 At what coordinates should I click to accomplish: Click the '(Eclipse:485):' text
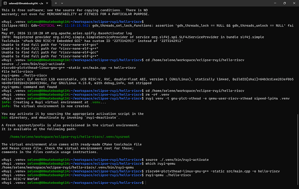[15, 26]
